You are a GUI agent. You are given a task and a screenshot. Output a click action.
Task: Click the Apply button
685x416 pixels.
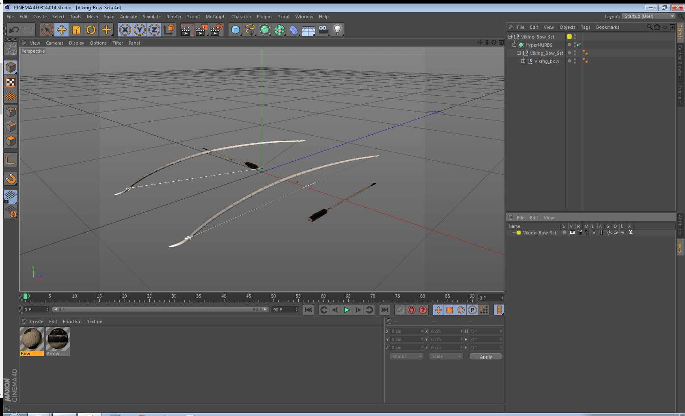[x=486, y=357]
